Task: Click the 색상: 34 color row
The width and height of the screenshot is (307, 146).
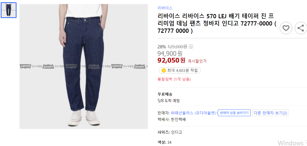Action: pos(164,142)
